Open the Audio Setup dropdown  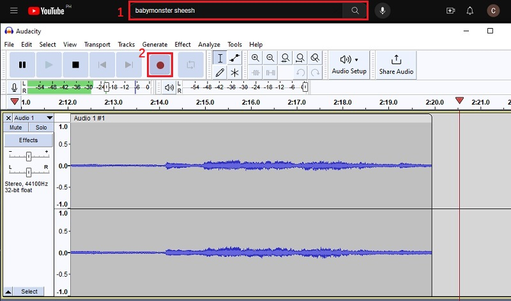[x=349, y=65]
